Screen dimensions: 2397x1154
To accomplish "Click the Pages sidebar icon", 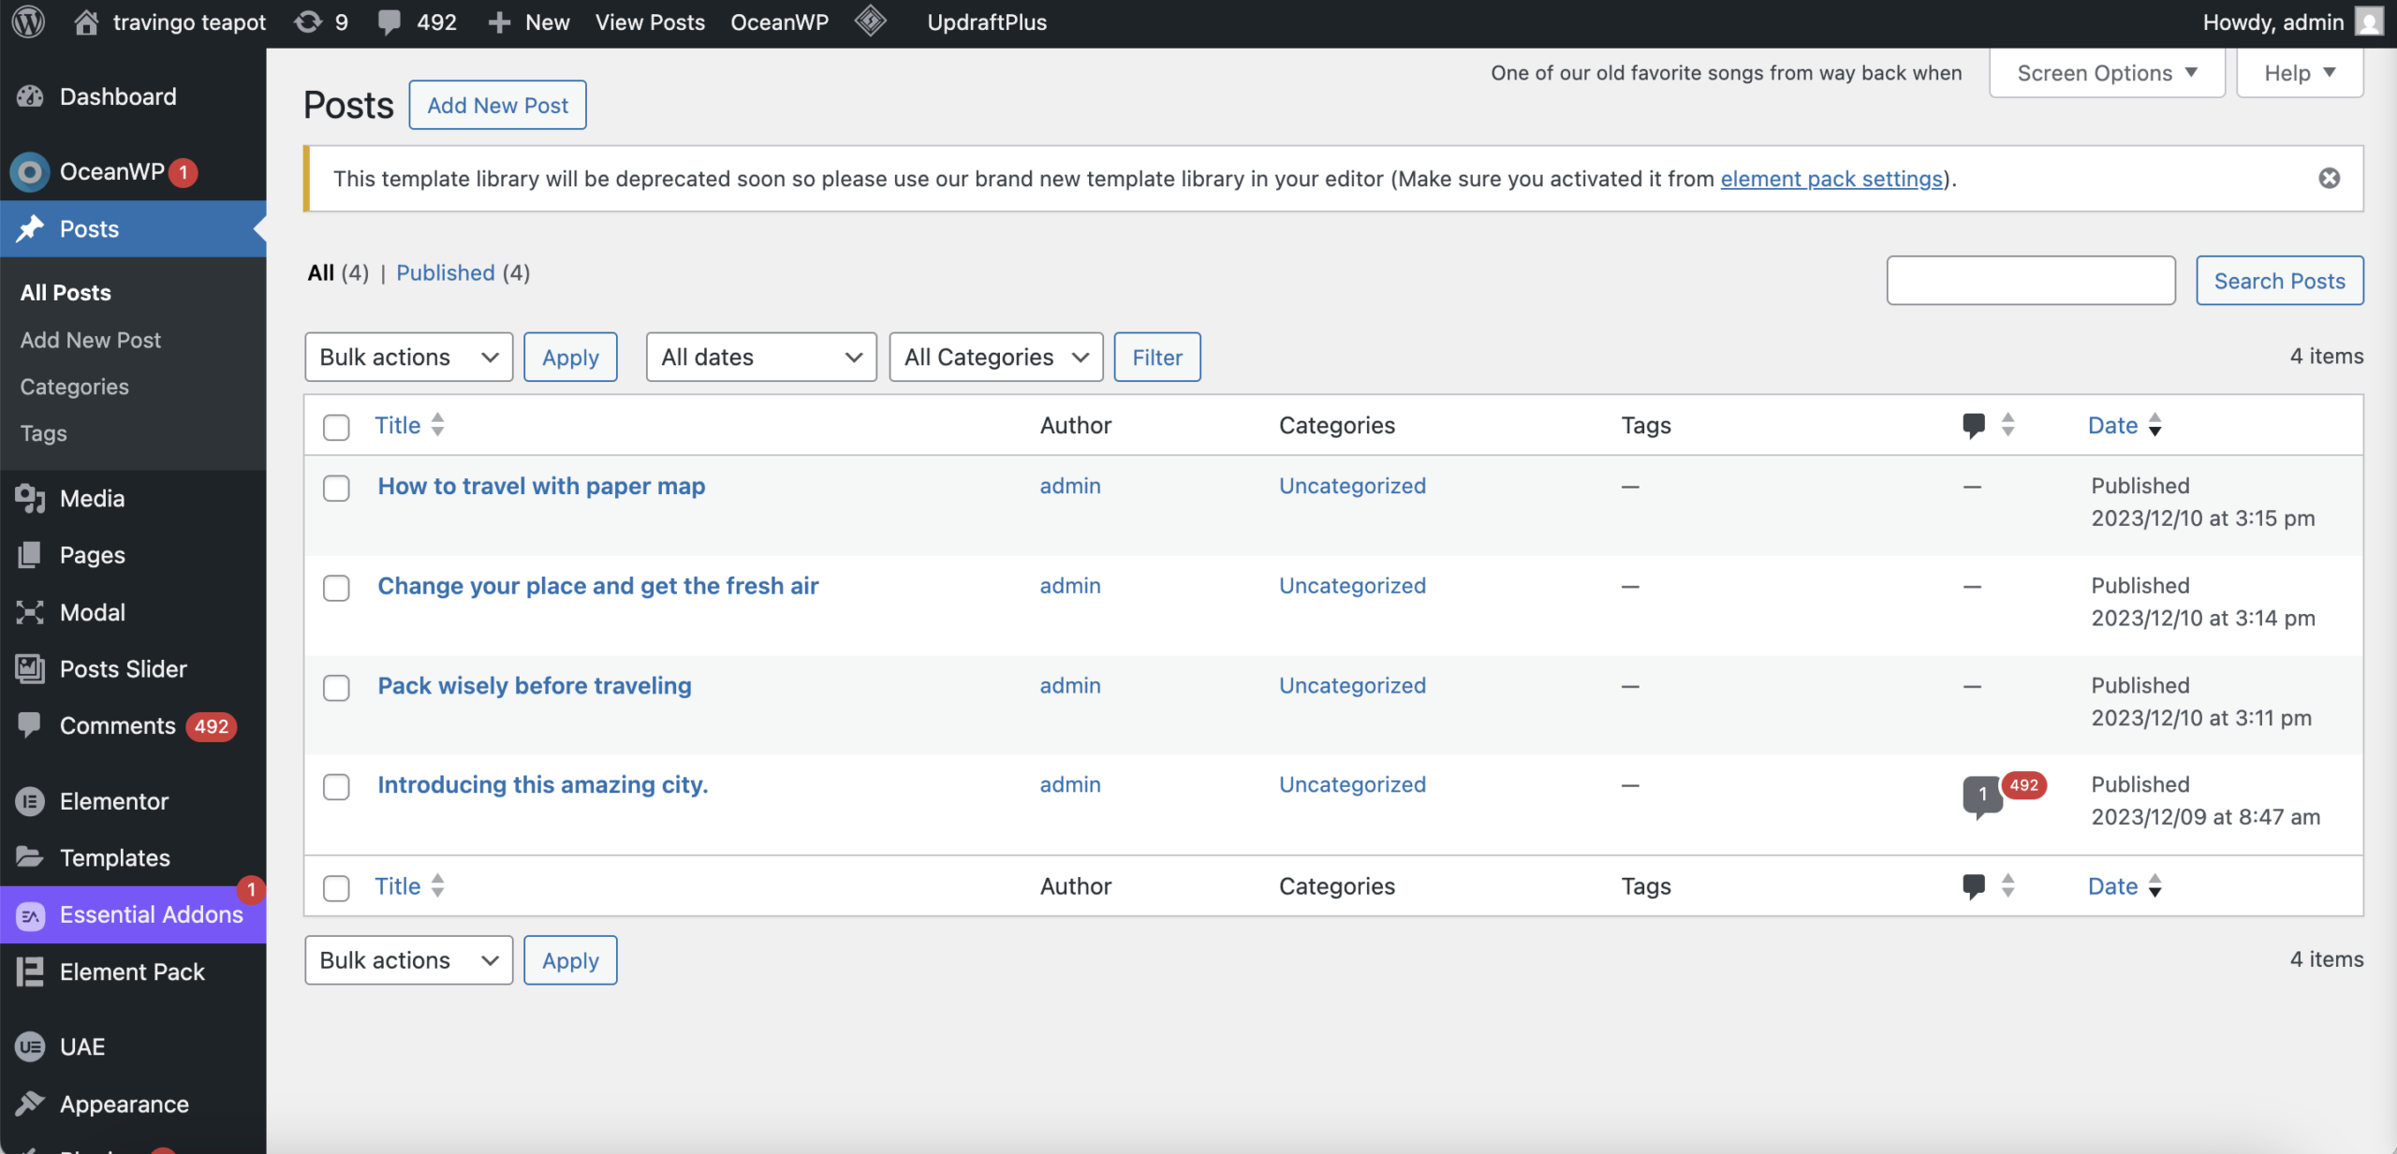I will point(30,555).
